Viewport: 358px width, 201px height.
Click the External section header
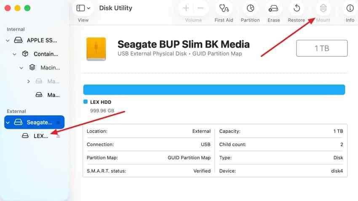coord(16,111)
